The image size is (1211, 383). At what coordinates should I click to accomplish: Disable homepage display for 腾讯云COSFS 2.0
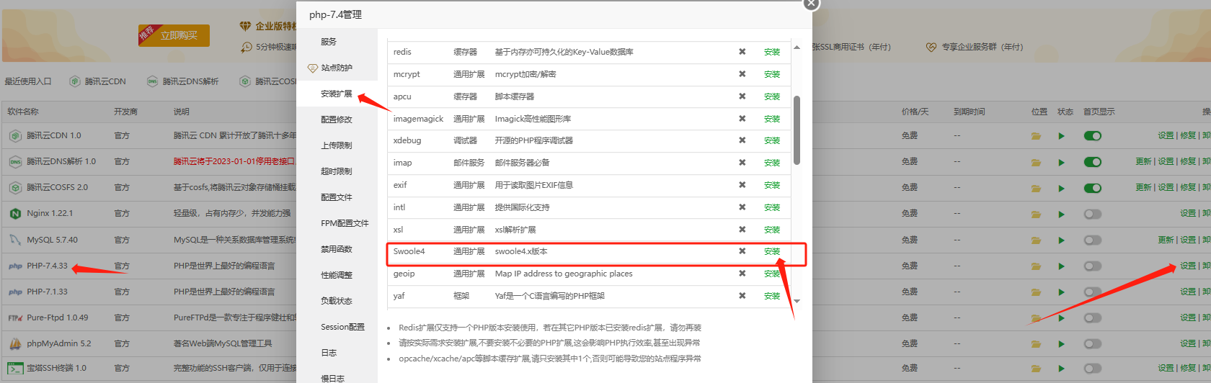click(x=1093, y=188)
